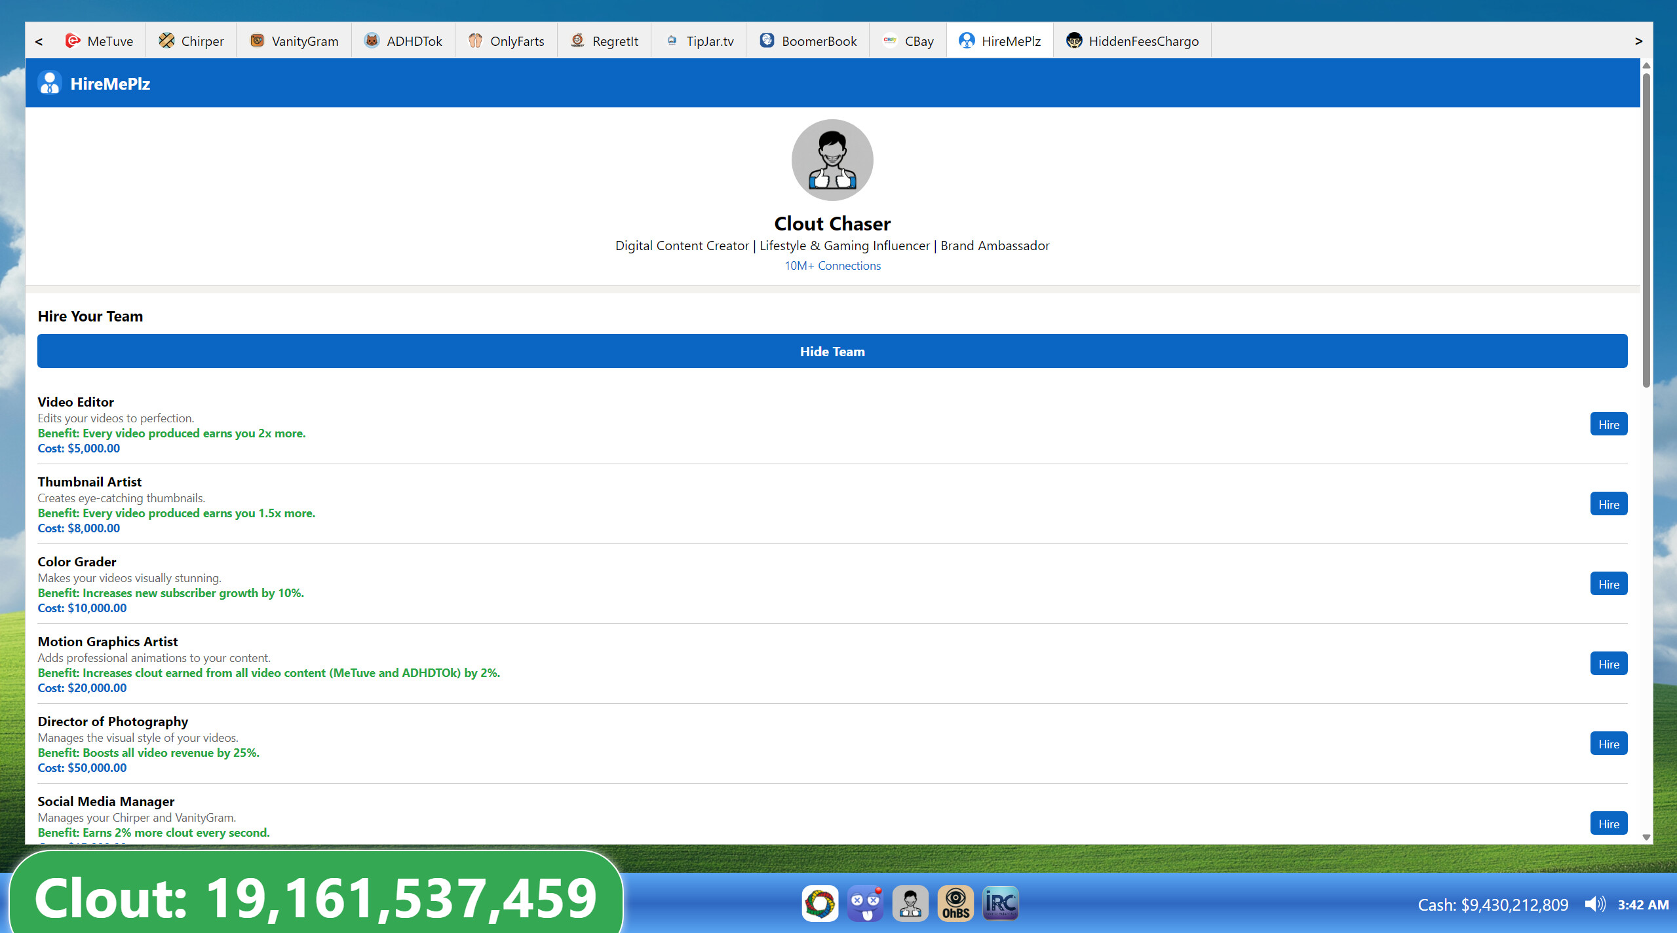Open the IRC app from the taskbar
The image size is (1677, 933).
pyautogui.click(x=999, y=903)
